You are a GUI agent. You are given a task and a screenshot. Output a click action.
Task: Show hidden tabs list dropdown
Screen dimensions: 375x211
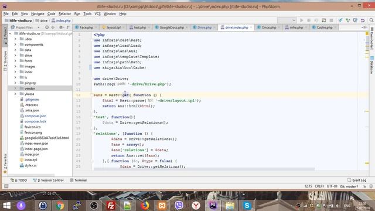point(364,28)
